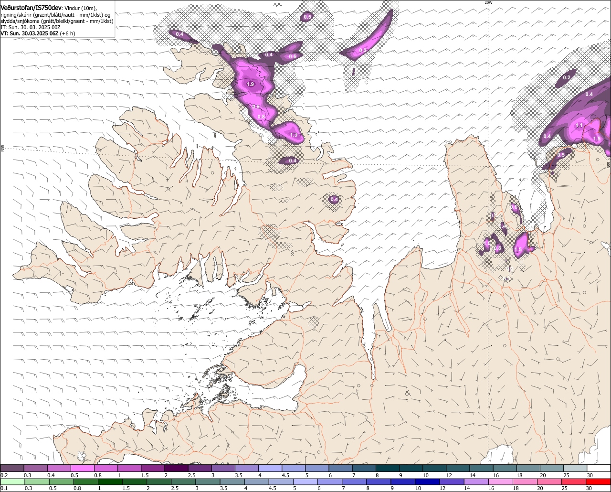Image resolution: width=611 pixels, height=492 pixels.
Task: Select lower legend swatch between 0.8 and 1
Action: [x=86, y=481]
